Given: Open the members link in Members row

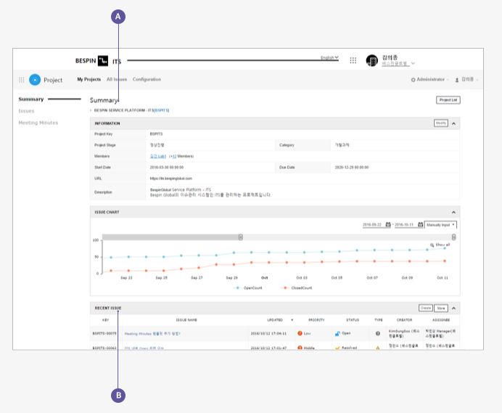Looking at the screenshot, I should (x=158, y=156).
